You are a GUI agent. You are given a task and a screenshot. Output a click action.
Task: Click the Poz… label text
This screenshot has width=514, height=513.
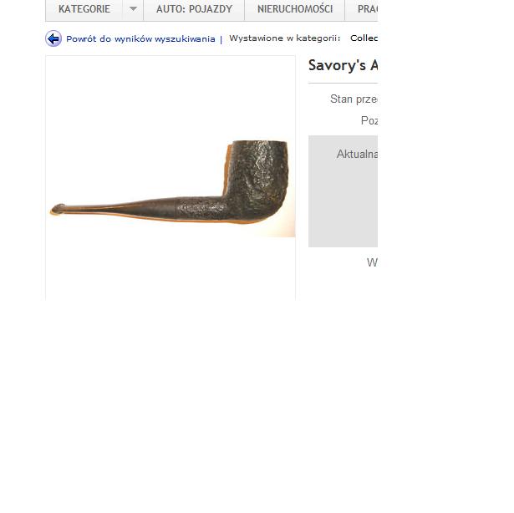click(369, 120)
